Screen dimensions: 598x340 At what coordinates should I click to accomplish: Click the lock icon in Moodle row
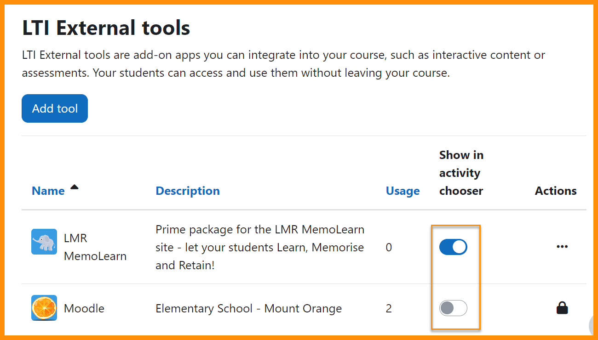tap(562, 308)
